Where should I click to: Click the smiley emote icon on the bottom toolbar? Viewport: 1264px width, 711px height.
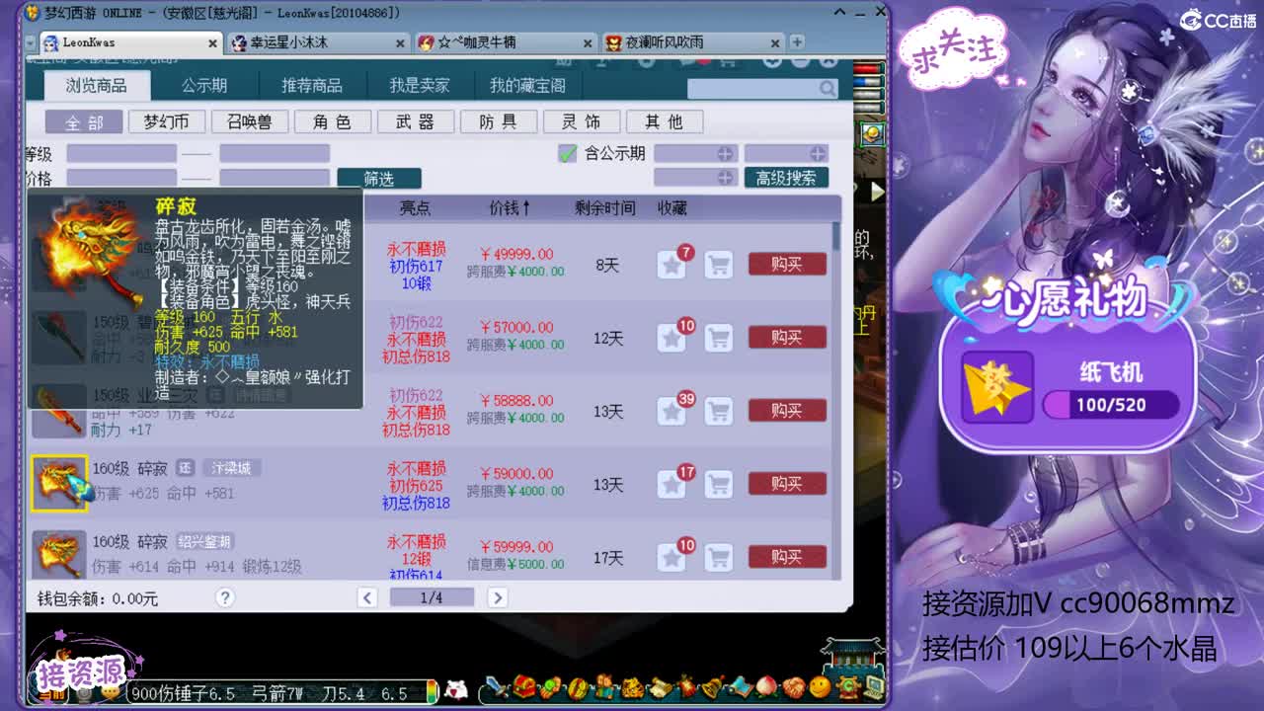[x=818, y=688]
